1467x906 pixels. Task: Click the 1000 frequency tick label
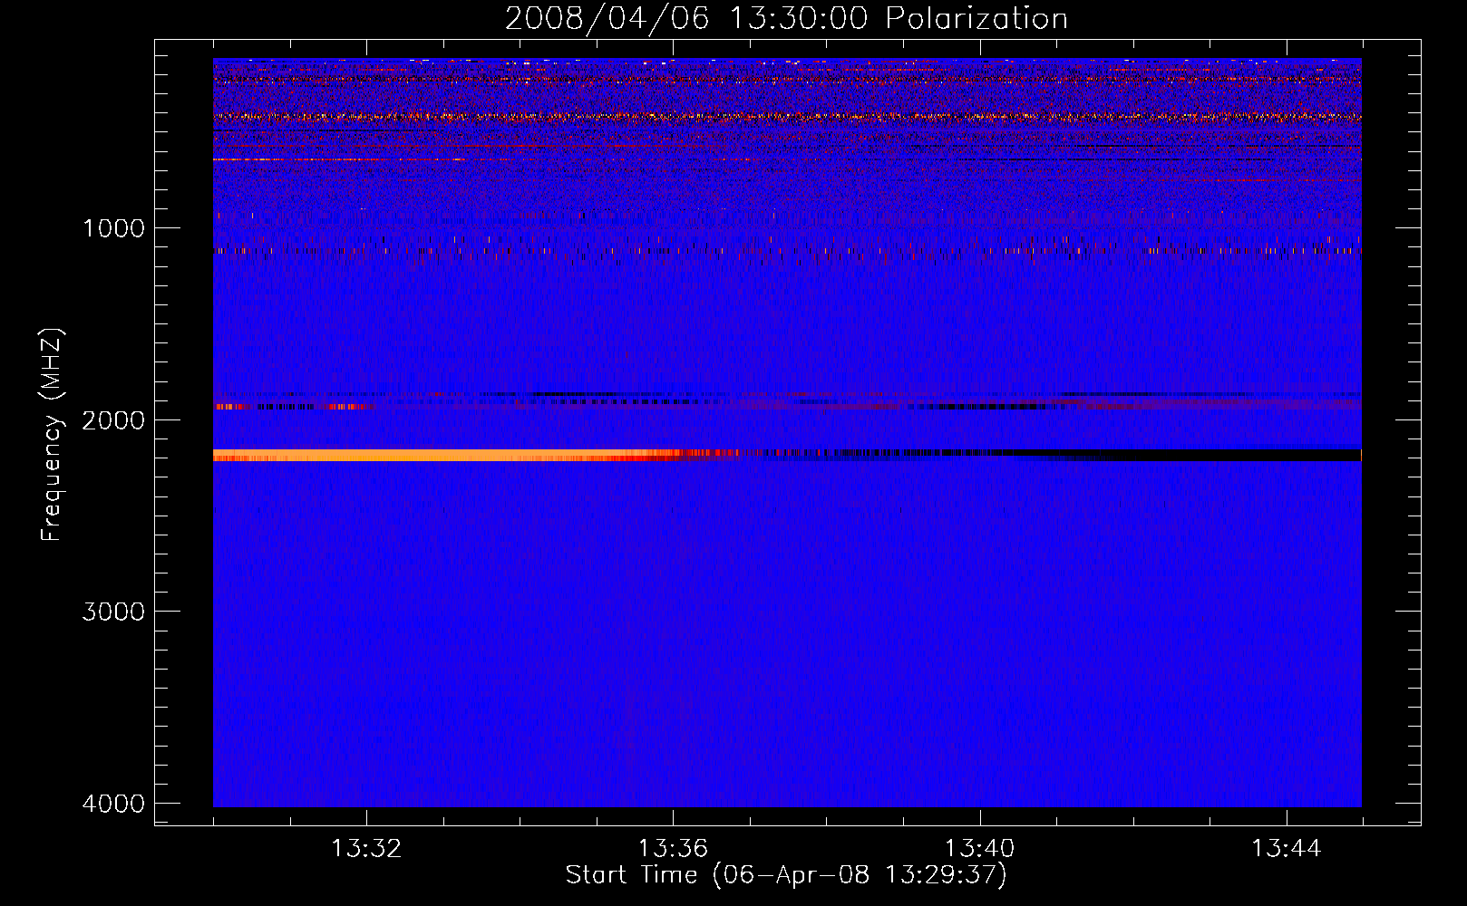113,228
